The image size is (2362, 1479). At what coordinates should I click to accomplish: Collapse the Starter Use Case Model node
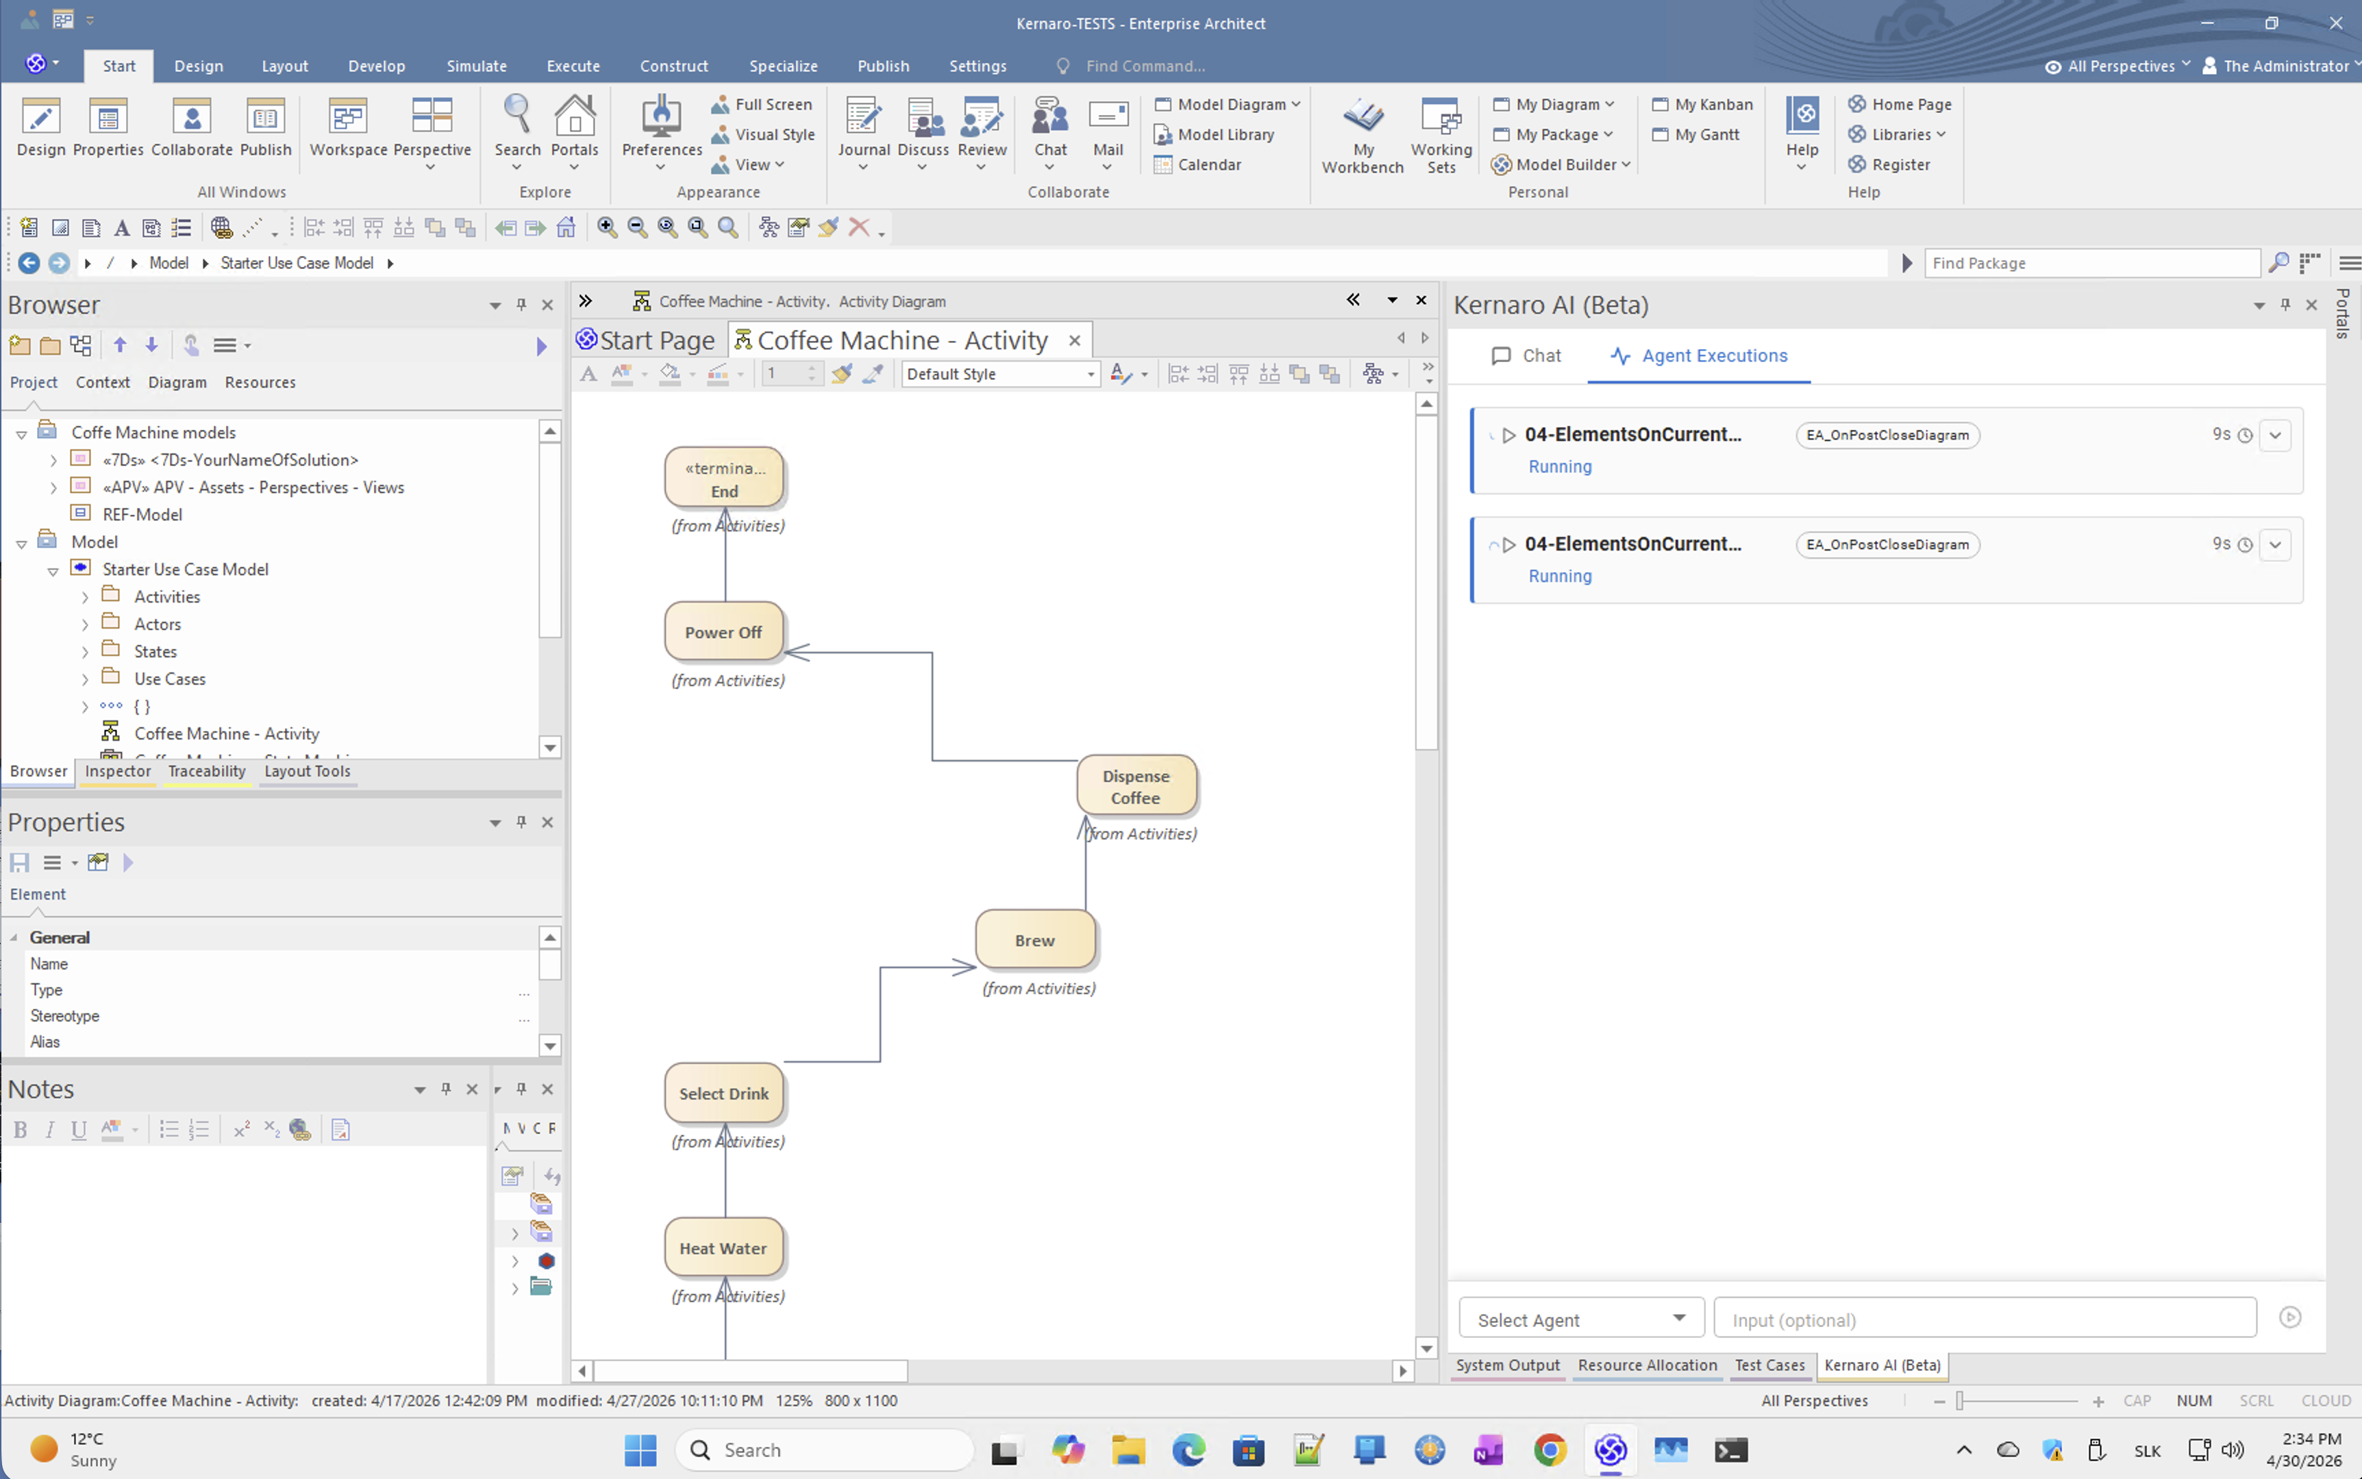click(x=53, y=570)
